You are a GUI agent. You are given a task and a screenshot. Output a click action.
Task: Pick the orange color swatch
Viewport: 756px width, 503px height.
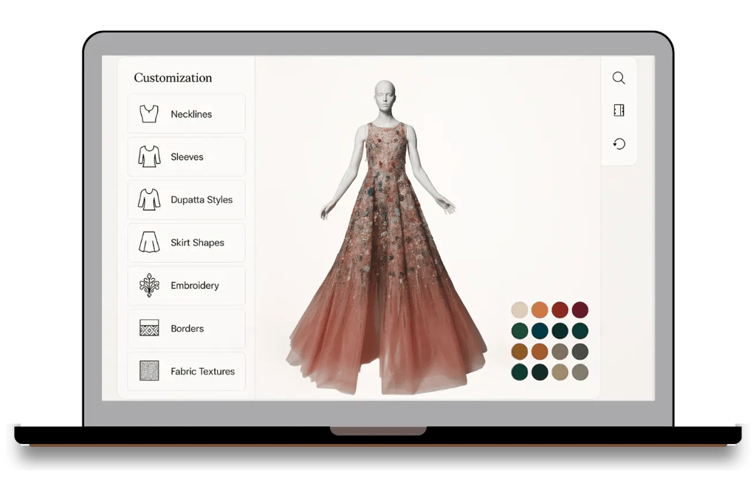[x=540, y=311]
